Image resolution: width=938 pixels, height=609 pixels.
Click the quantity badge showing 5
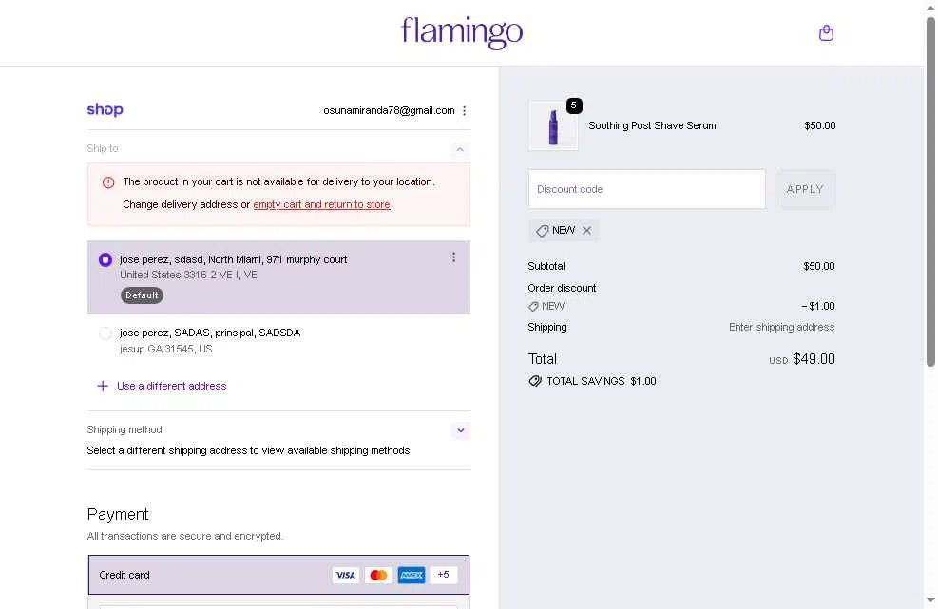pyautogui.click(x=574, y=105)
